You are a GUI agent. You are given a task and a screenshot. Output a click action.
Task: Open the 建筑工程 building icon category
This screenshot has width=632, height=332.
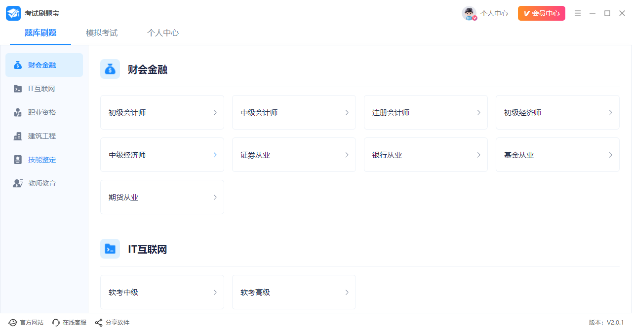coord(18,136)
